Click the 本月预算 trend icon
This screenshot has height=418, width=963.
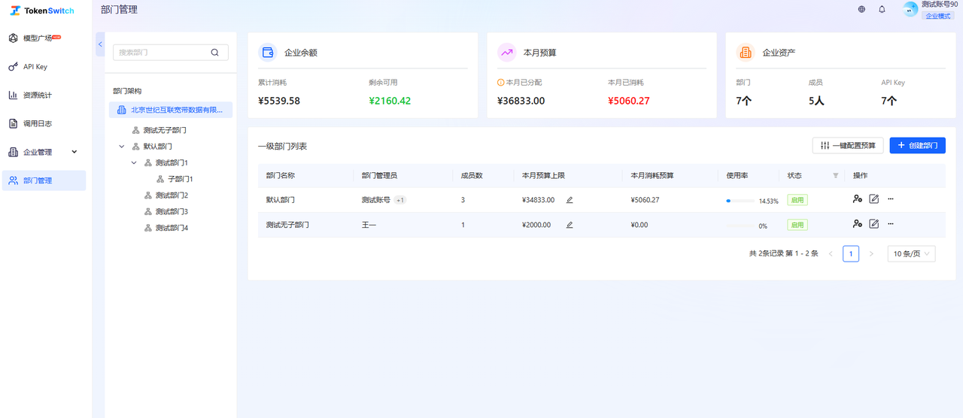(x=506, y=53)
